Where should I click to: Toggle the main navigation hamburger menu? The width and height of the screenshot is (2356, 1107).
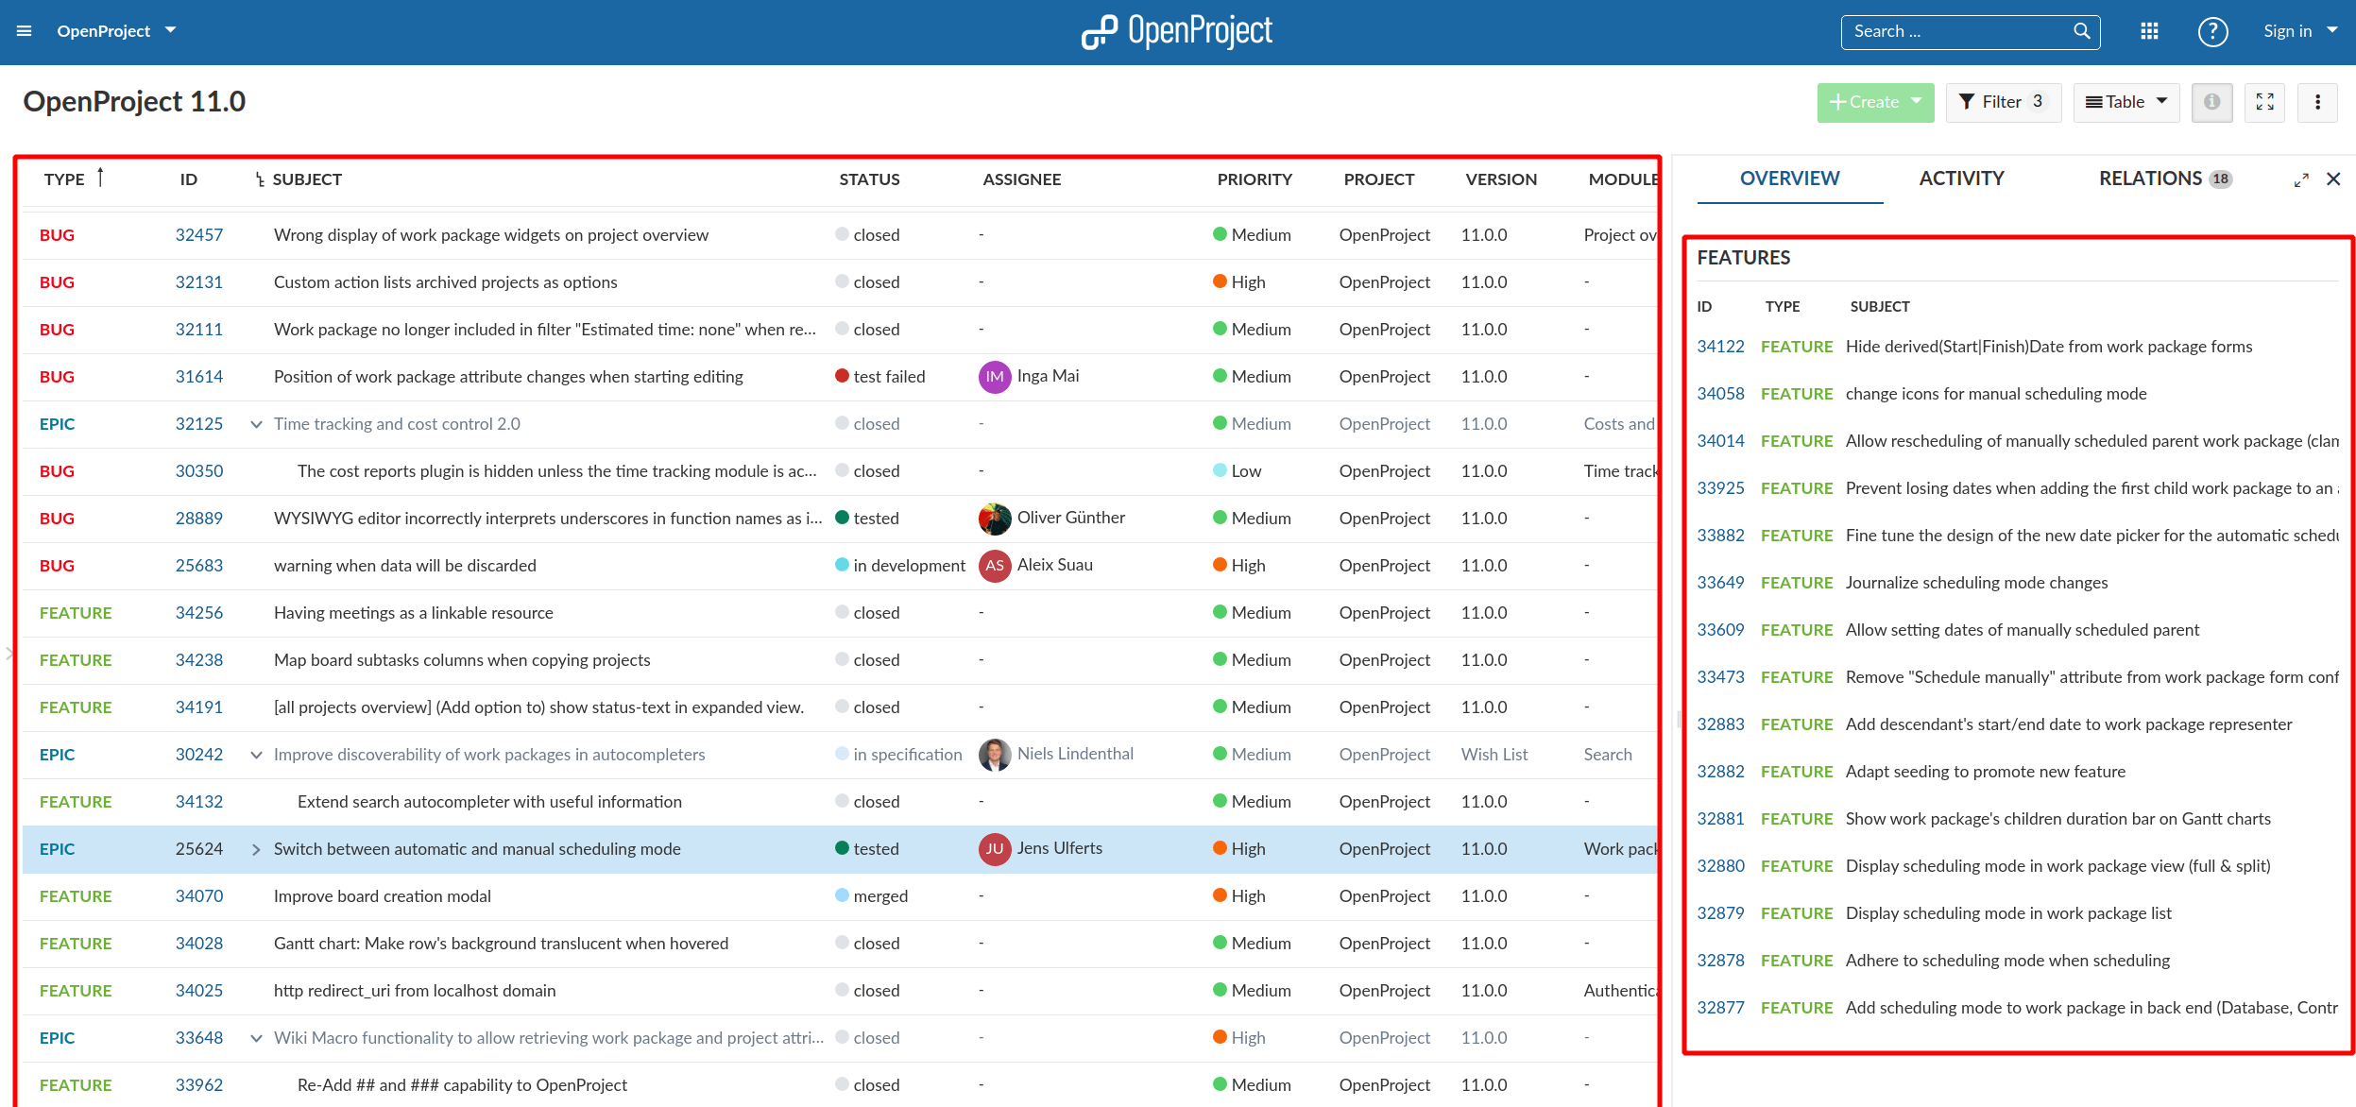point(24,30)
